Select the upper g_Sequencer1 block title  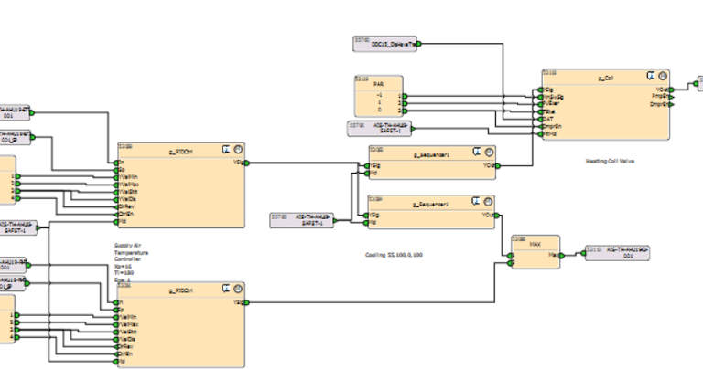431,154
